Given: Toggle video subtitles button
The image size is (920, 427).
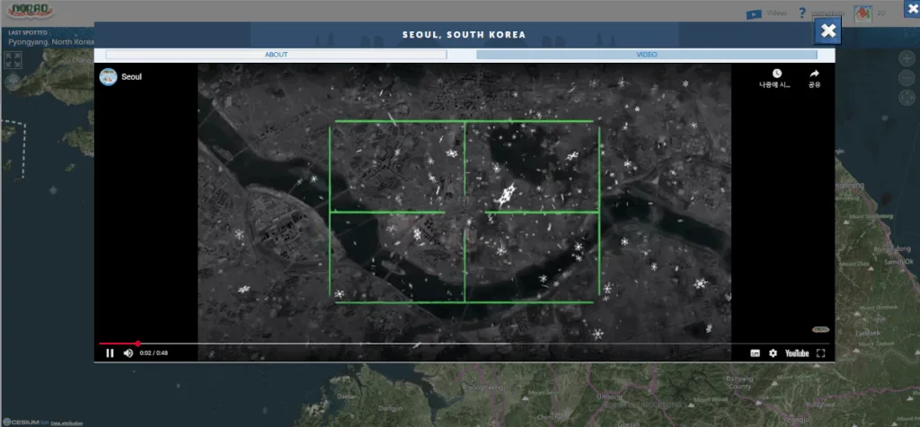Looking at the screenshot, I should point(755,353).
